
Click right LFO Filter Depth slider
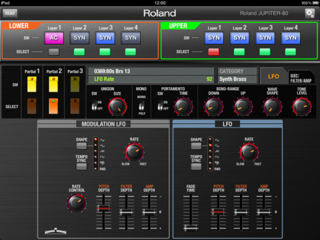[x=241, y=212]
